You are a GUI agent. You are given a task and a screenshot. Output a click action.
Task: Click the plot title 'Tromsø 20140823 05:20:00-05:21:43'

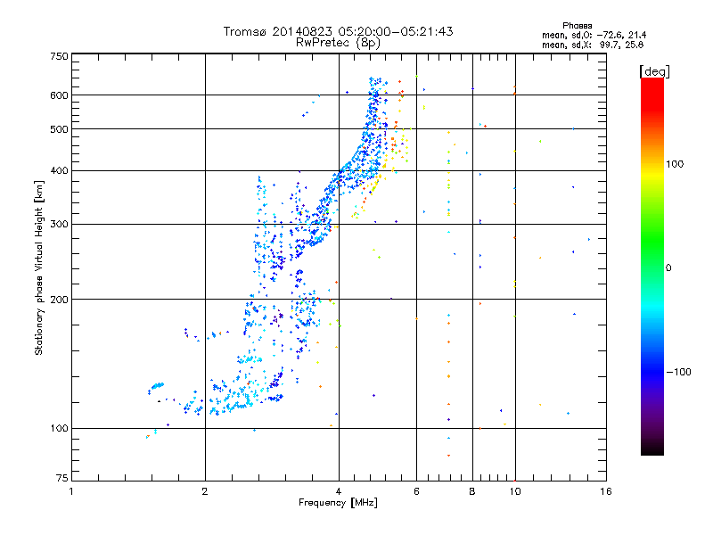(338, 31)
